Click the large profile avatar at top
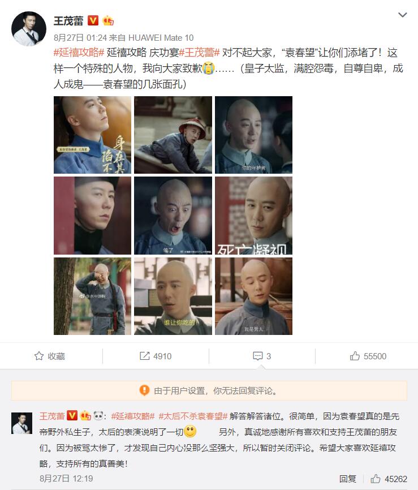The width and height of the screenshot is (418, 490). point(29,29)
